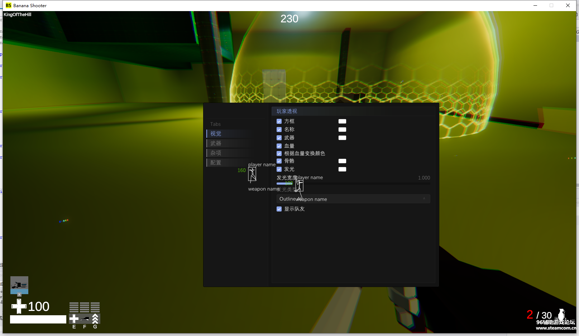Click the white health cross icon beside 100
The width and height of the screenshot is (579, 336).
[19, 306]
